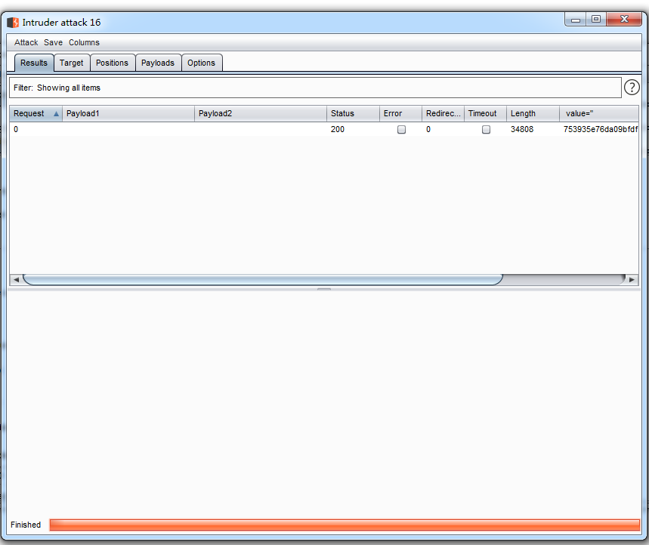Minimize the Intruder attack 16 window
The width and height of the screenshot is (649, 545).
point(575,20)
